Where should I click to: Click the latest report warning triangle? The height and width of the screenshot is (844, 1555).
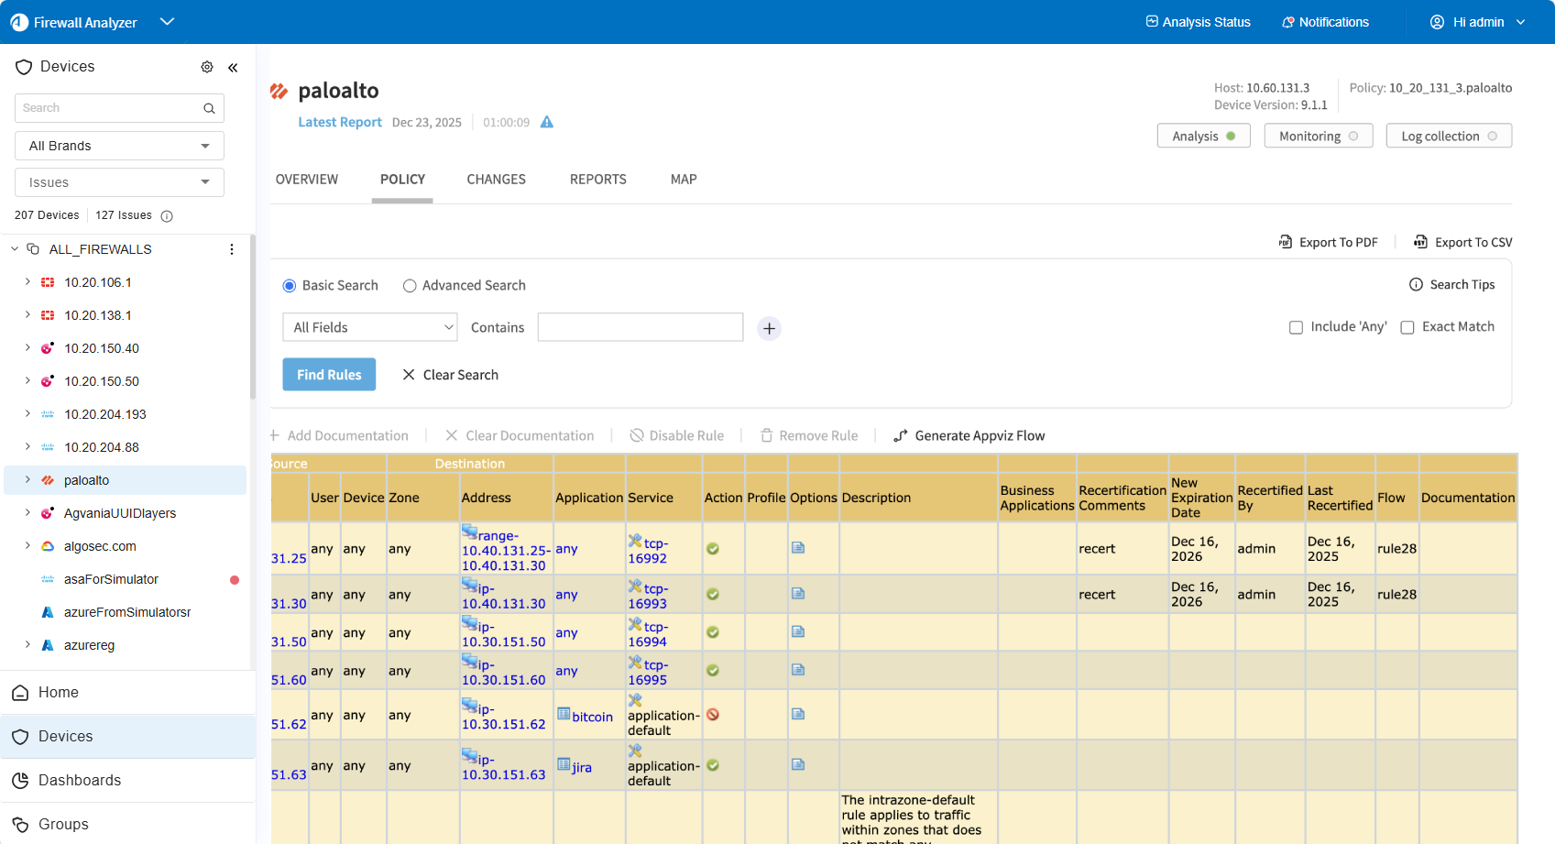point(547,122)
